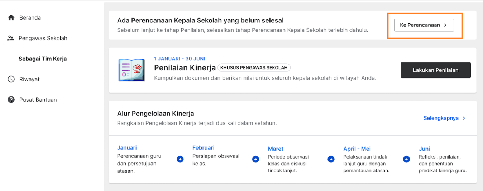Open Pengawas Sekolah menu item
The width and height of the screenshot is (483, 191).
pyautogui.click(x=43, y=38)
